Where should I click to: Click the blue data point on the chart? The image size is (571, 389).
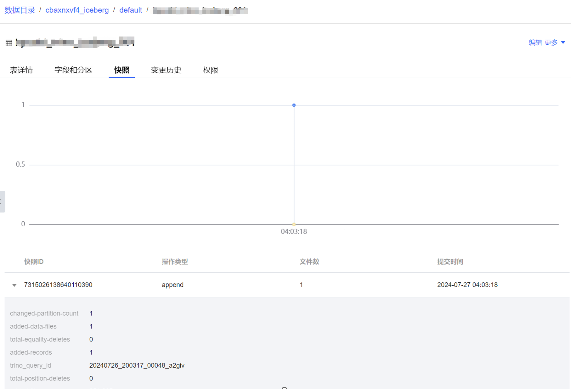click(x=294, y=105)
